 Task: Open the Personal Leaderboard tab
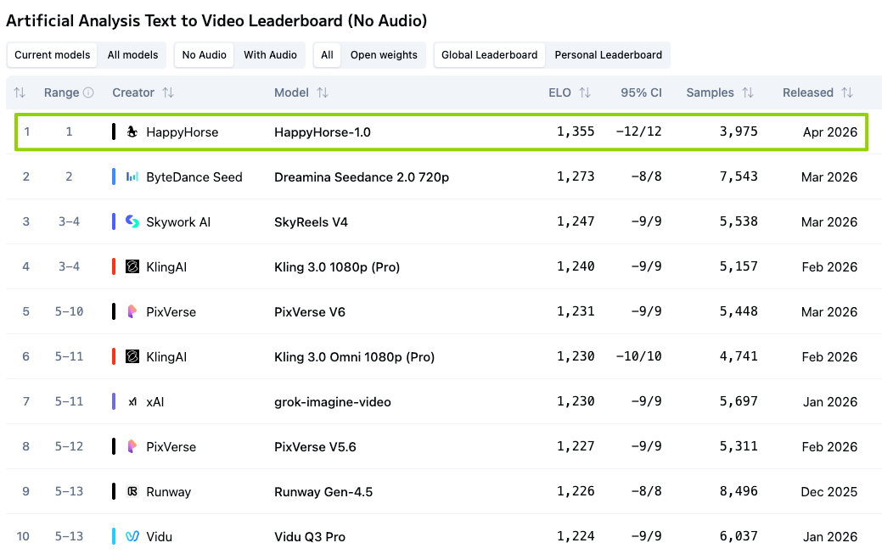point(608,55)
